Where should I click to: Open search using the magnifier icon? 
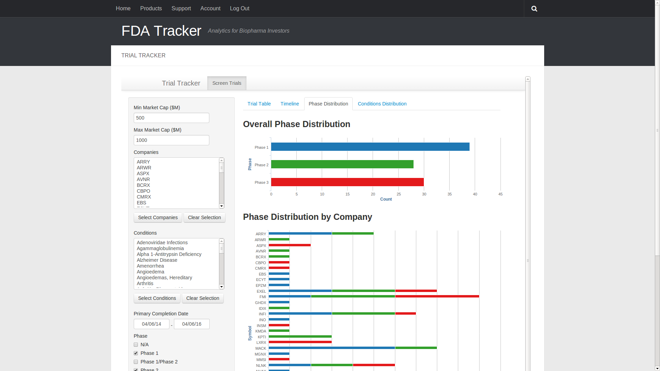[x=534, y=9]
